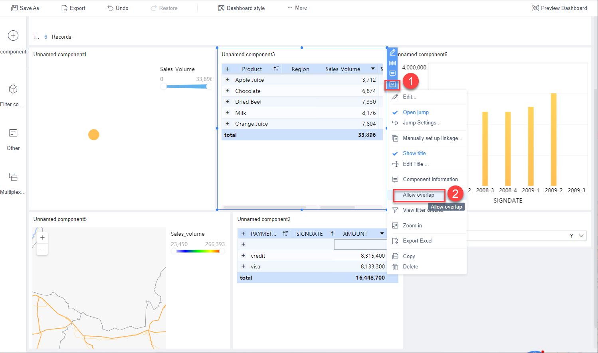Open the Other components panel icon
Screen dimensions: 598x353
click(13, 133)
